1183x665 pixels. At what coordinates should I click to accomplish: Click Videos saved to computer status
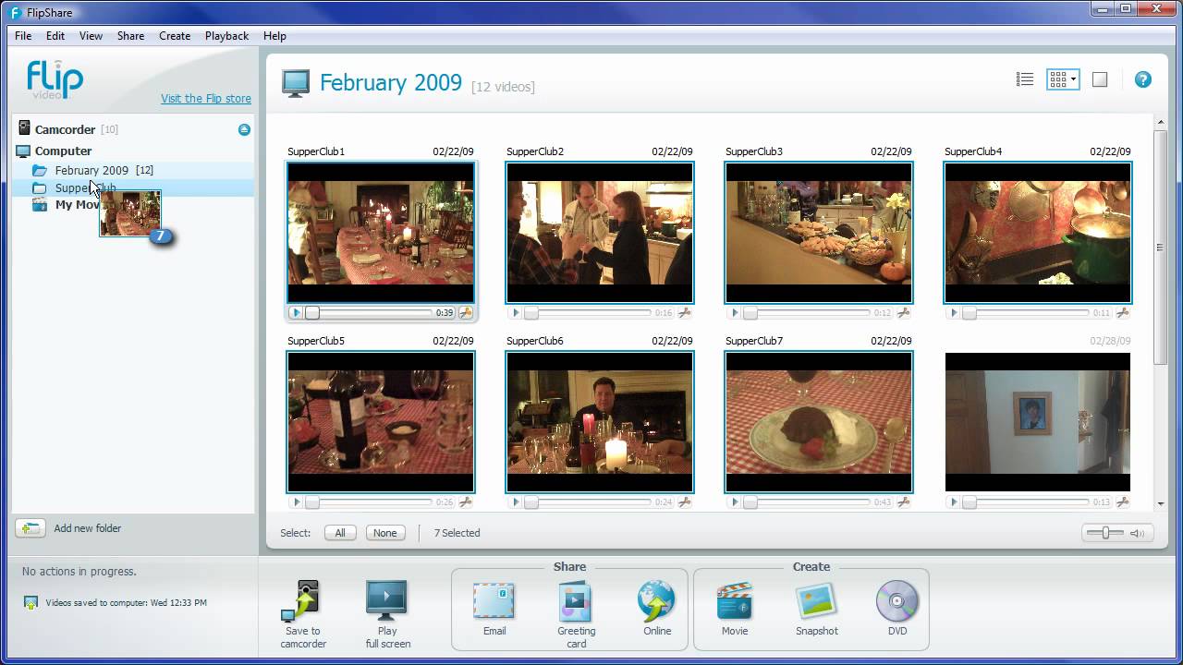tap(126, 603)
